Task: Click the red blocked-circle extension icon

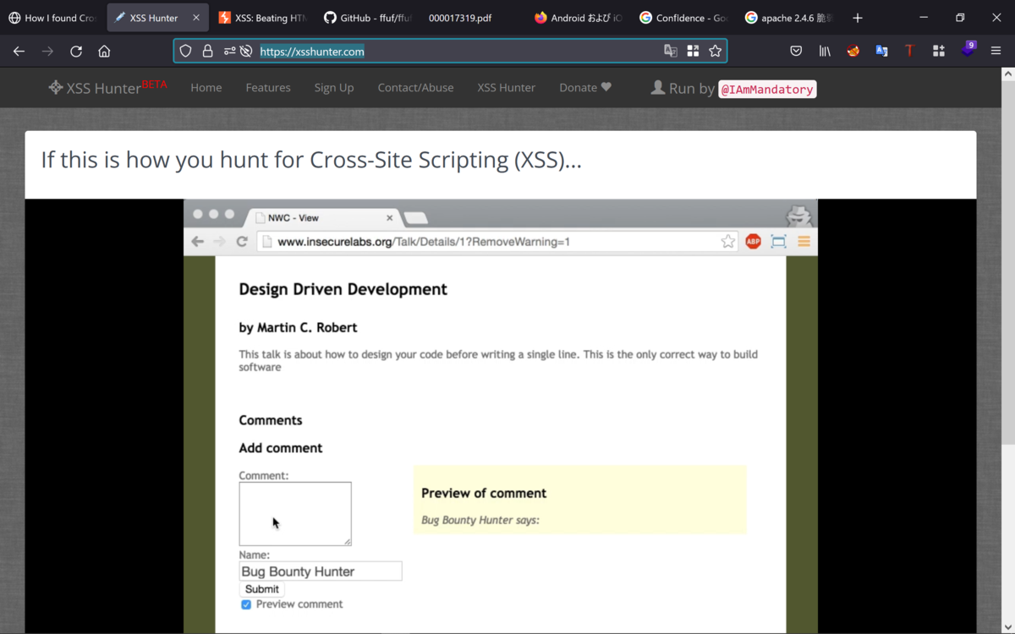Action: 853,52
